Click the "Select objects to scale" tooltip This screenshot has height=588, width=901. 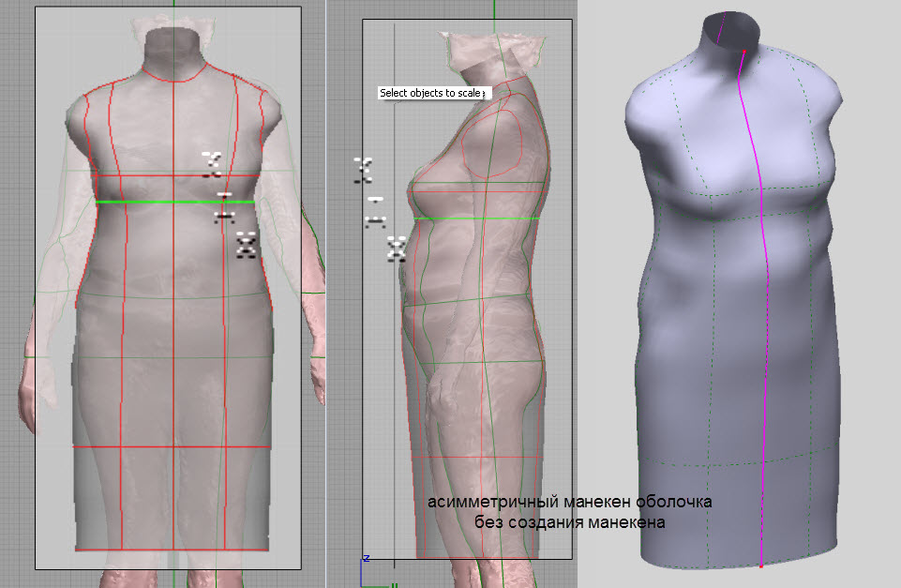(x=434, y=93)
